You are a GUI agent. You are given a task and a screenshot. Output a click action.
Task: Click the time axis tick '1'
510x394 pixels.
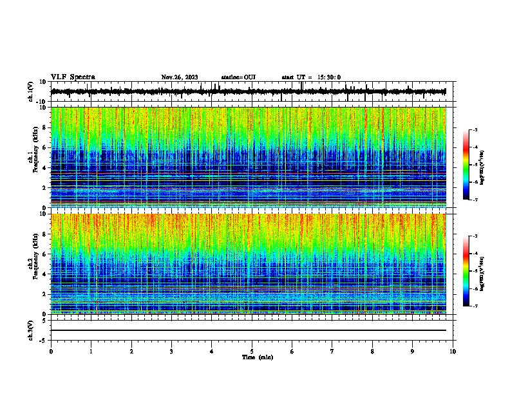(x=91, y=352)
